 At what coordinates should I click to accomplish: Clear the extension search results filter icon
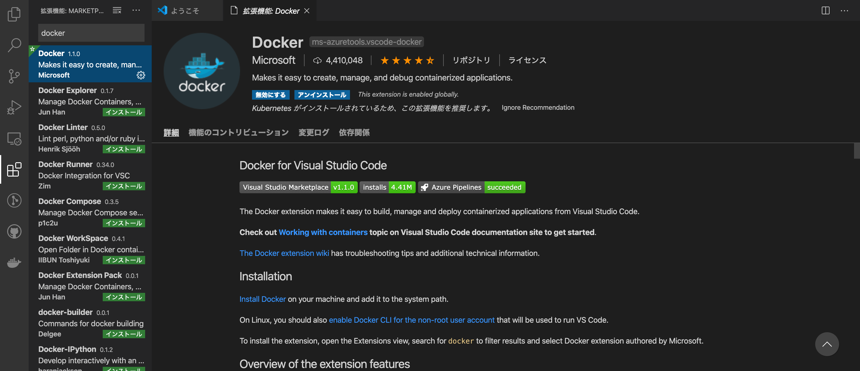click(x=117, y=10)
